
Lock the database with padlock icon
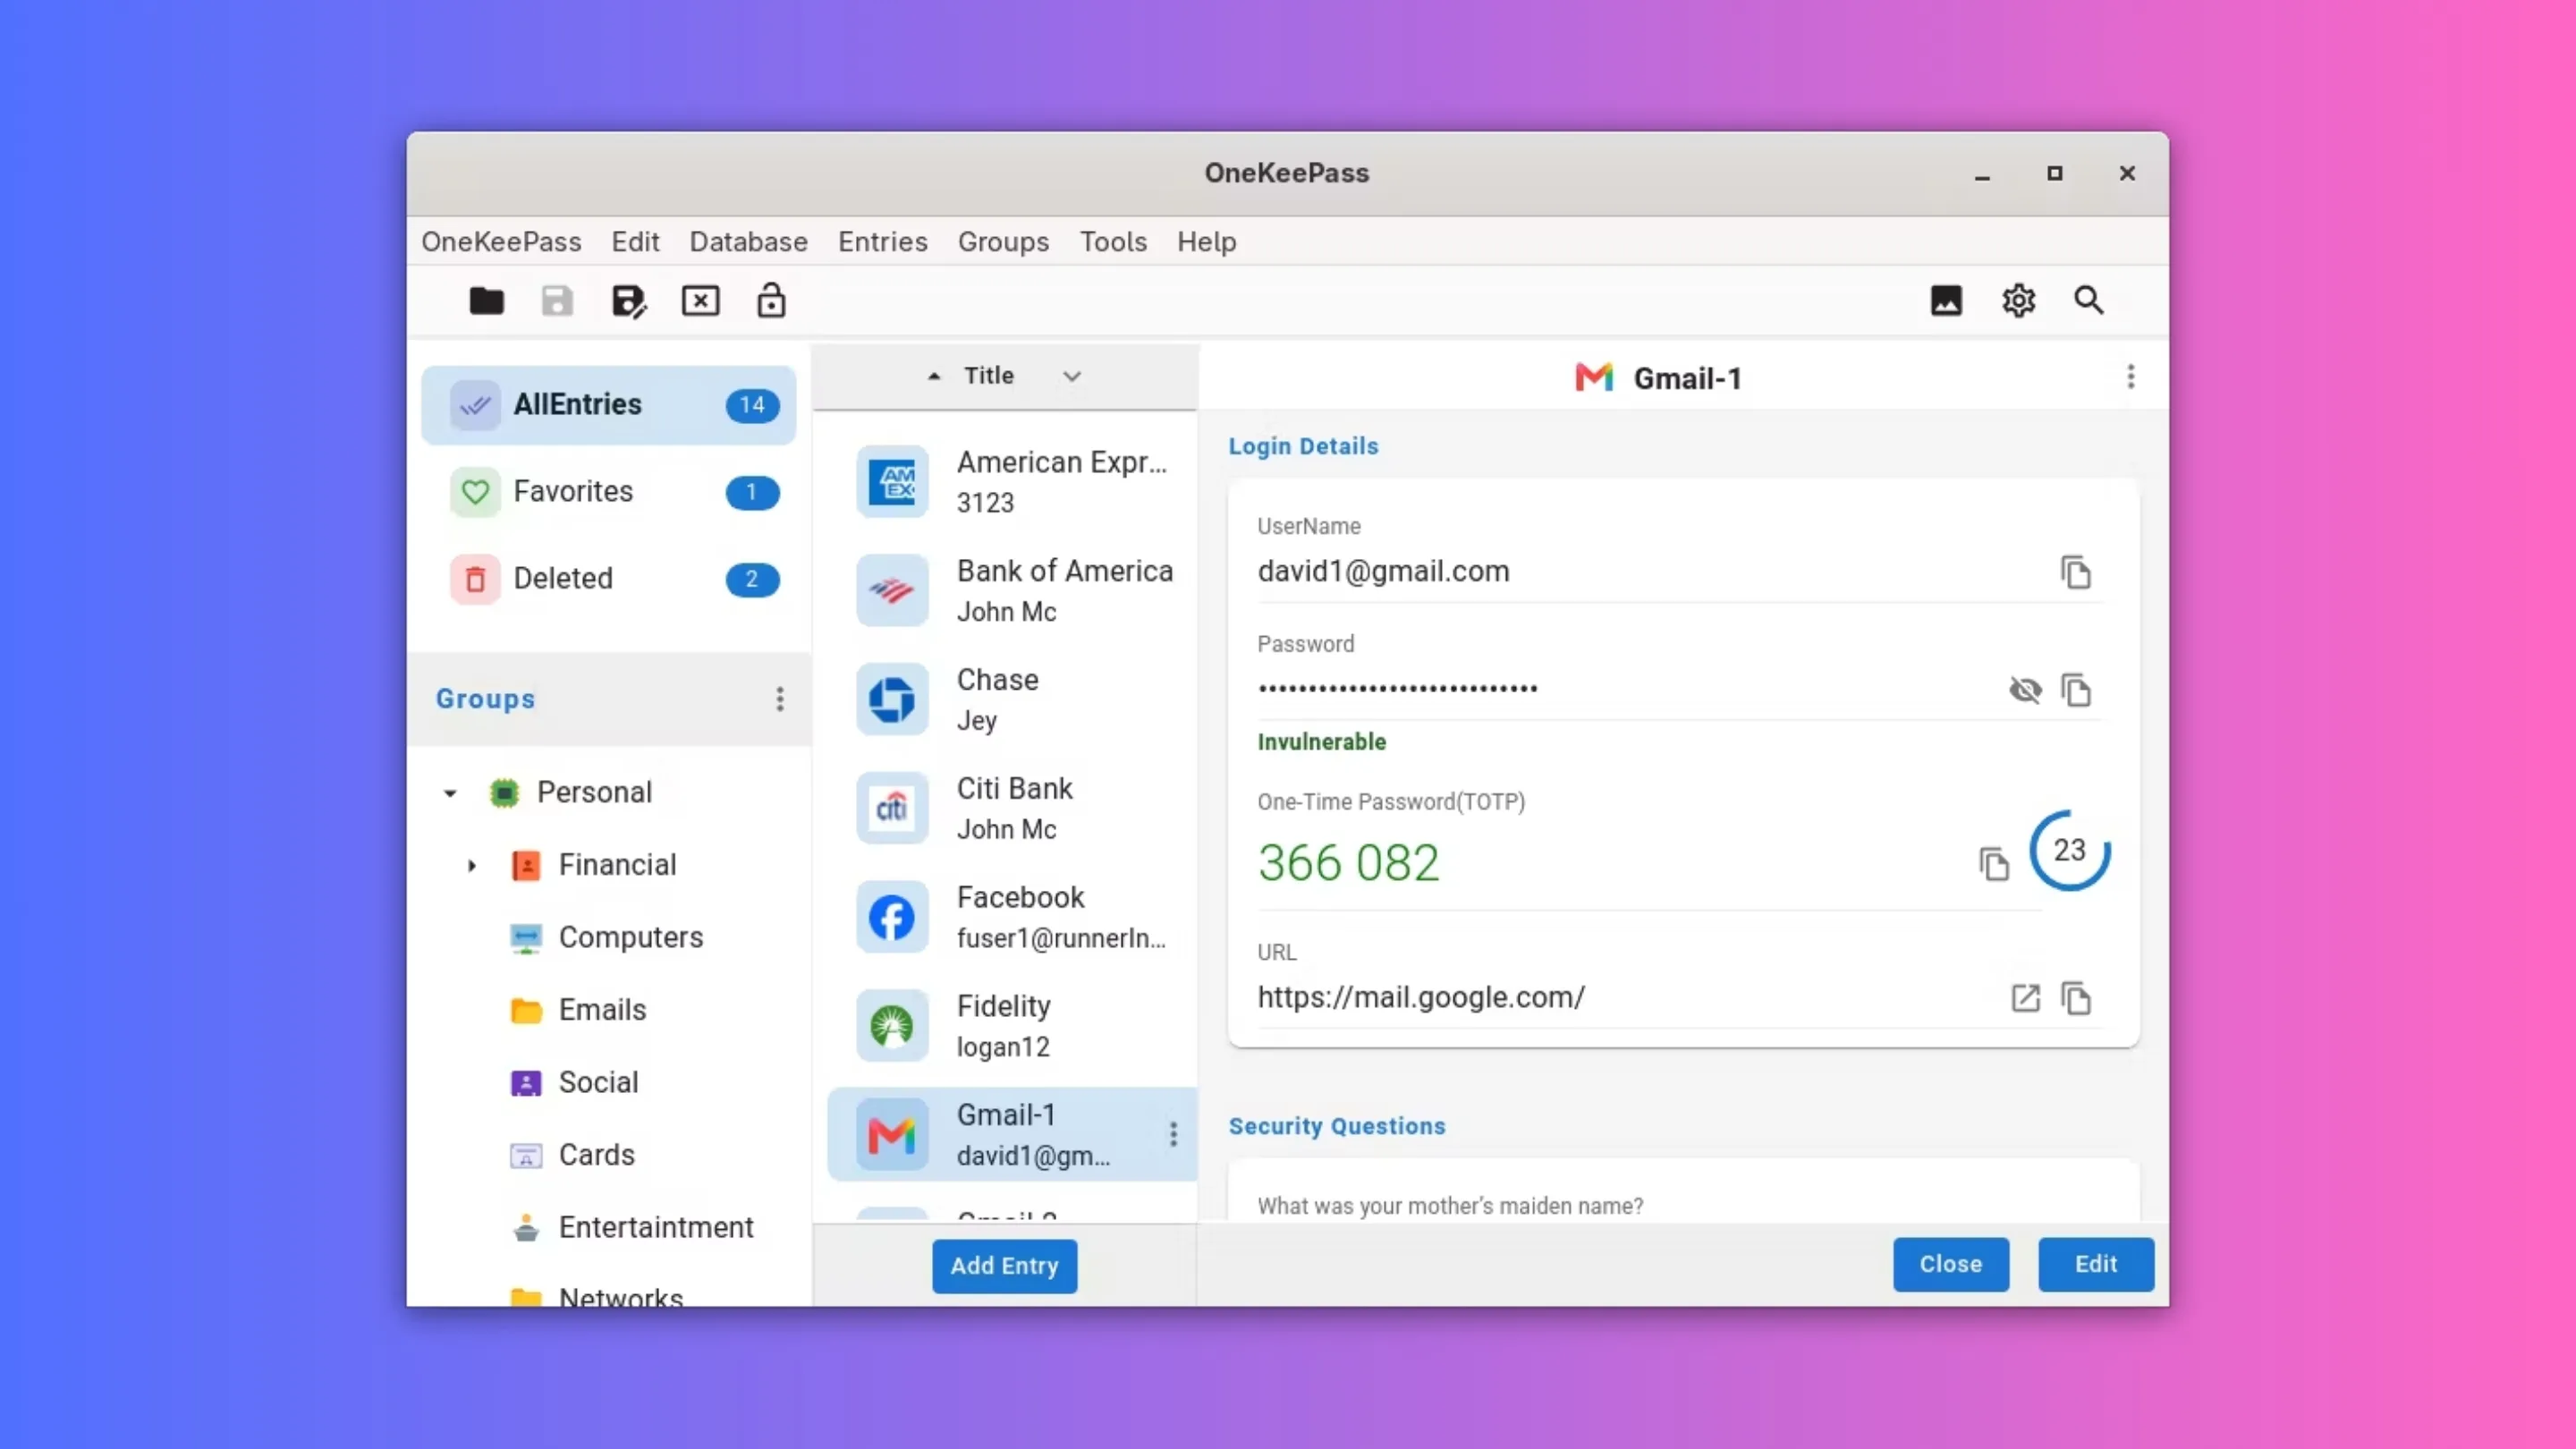[771, 300]
